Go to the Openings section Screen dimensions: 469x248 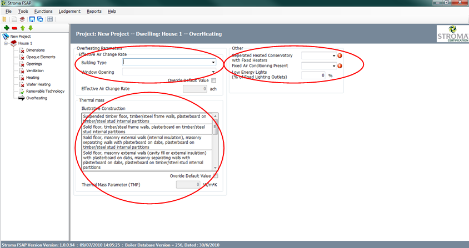(34, 64)
